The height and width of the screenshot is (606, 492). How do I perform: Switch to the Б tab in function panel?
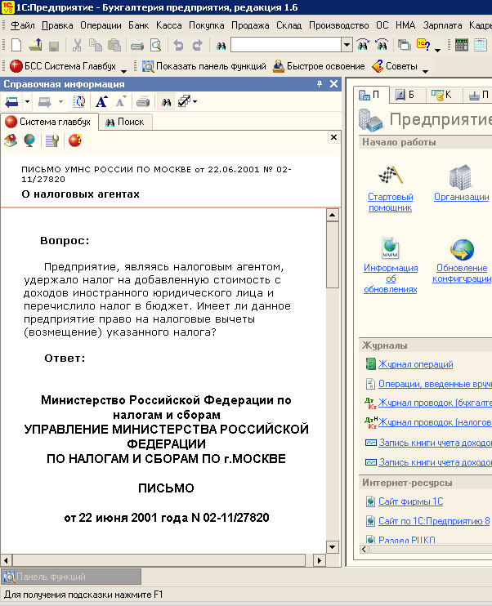coord(405,95)
